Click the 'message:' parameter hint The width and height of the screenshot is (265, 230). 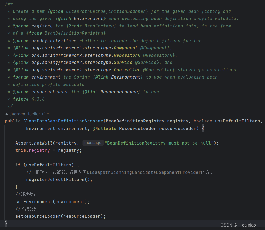pos(93,143)
